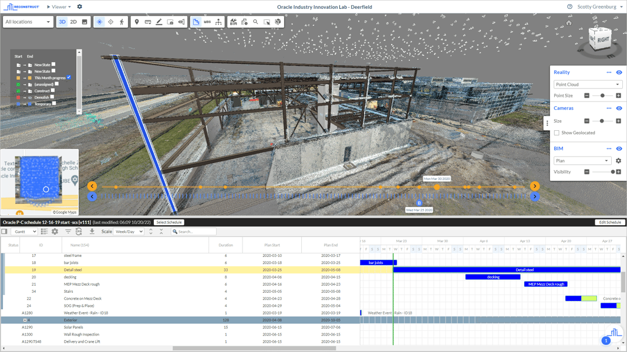Click the location marker pin tool
Image resolution: width=627 pixels, height=352 pixels.
coord(137,22)
